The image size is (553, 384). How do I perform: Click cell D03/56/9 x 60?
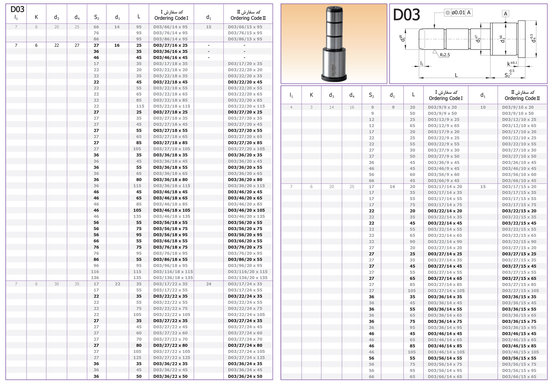coord(444,175)
